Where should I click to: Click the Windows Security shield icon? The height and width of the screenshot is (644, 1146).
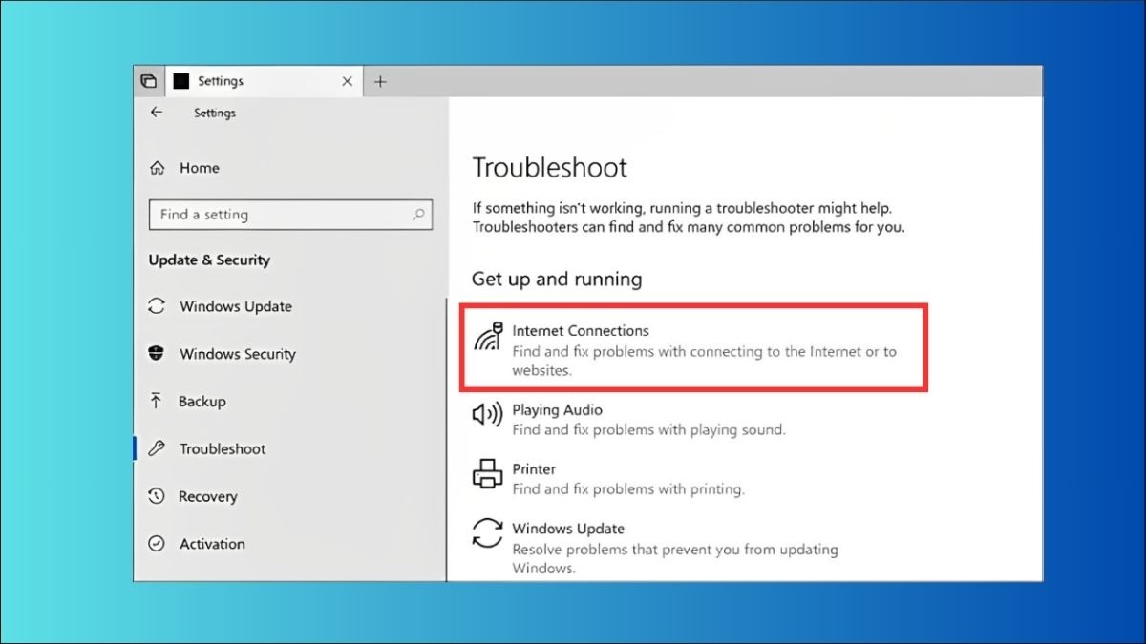click(x=157, y=354)
